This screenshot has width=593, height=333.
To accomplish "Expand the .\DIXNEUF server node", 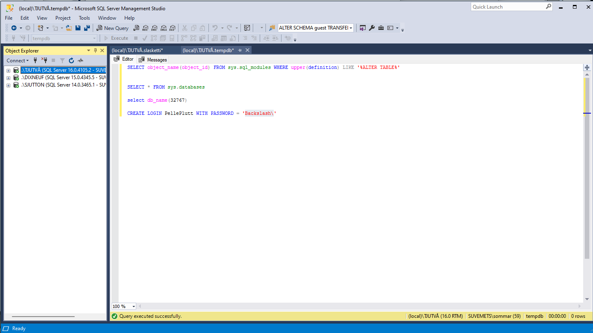I will coord(8,78).
